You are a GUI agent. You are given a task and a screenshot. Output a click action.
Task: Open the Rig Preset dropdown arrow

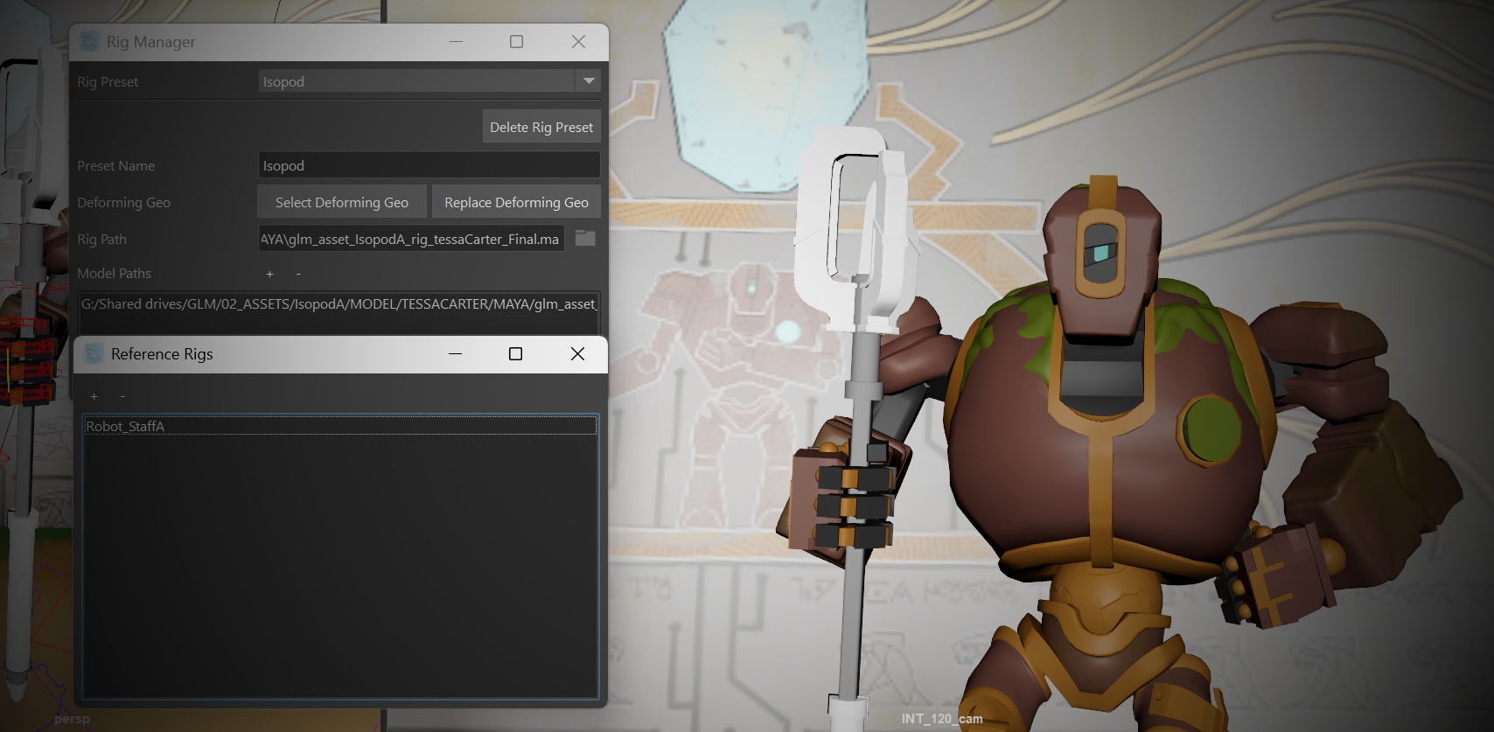click(x=589, y=81)
